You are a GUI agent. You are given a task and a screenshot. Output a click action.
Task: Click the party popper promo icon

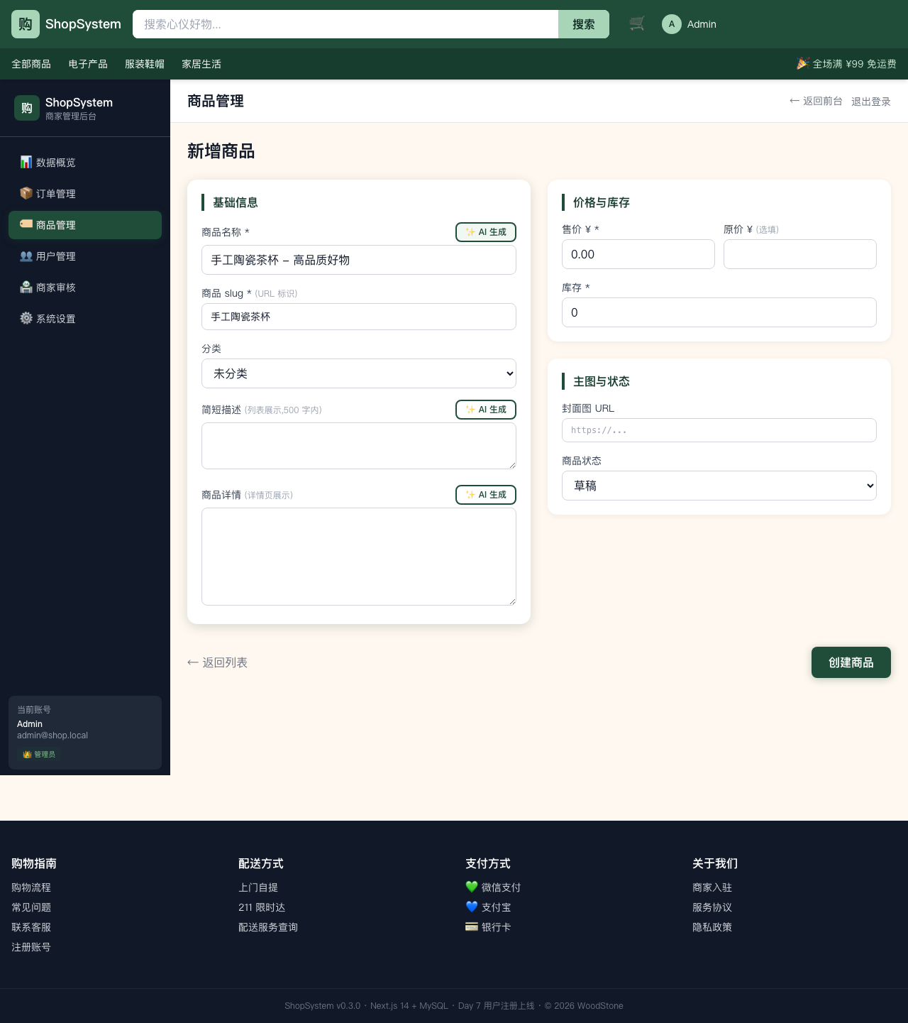click(802, 63)
